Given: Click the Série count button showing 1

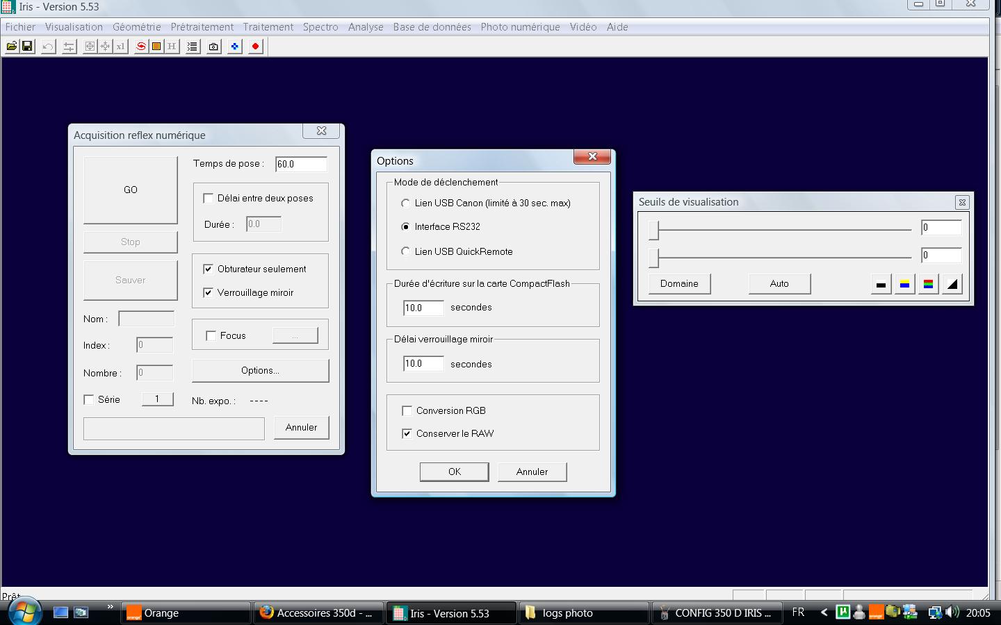Looking at the screenshot, I should point(157,399).
